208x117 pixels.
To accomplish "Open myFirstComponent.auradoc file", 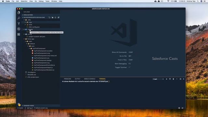I will point(43,51).
